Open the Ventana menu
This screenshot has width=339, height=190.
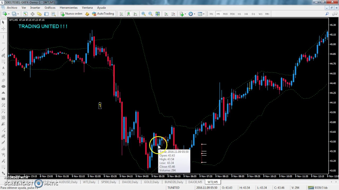[87, 8]
